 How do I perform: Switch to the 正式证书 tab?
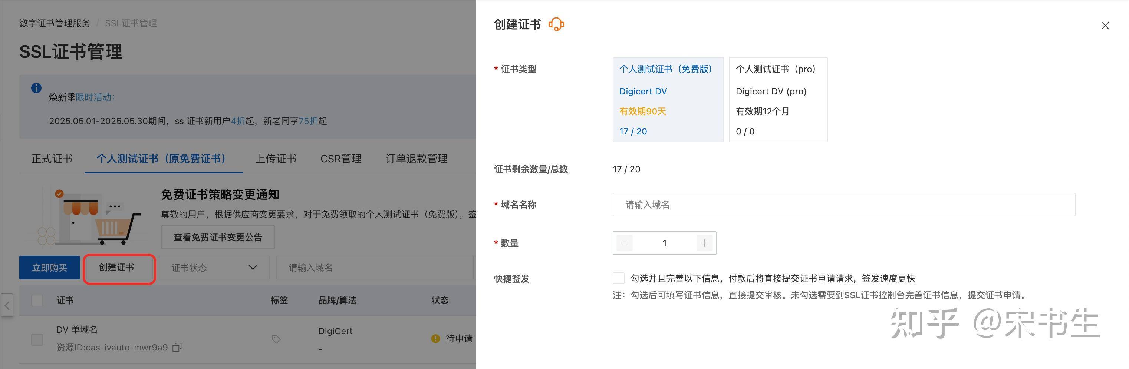[x=52, y=159]
